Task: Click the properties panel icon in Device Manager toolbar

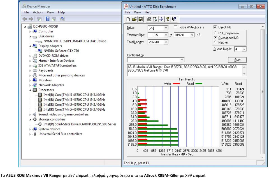Action: coord(54,19)
